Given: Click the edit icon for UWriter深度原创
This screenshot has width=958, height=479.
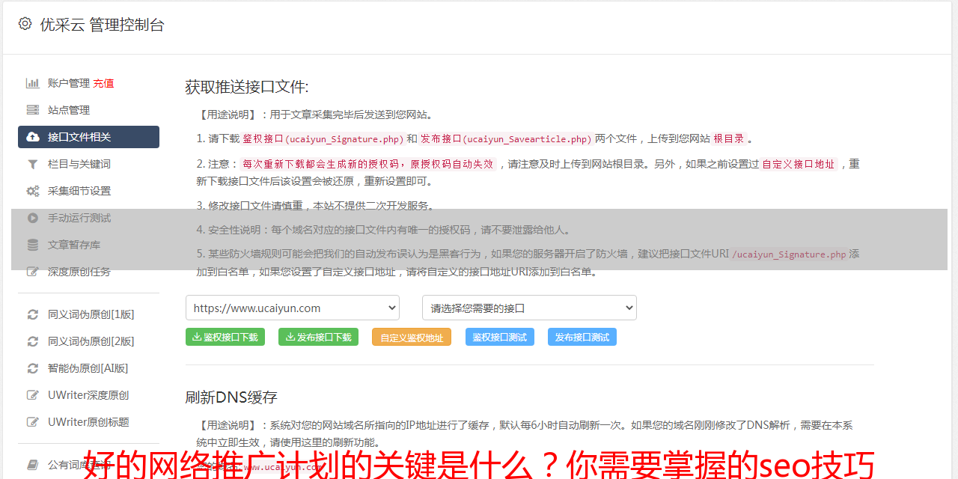Looking at the screenshot, I should pos(33,395).
